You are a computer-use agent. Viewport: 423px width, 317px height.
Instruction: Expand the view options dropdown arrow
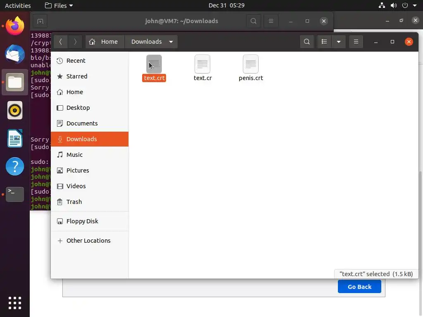[x=339, y=42]
